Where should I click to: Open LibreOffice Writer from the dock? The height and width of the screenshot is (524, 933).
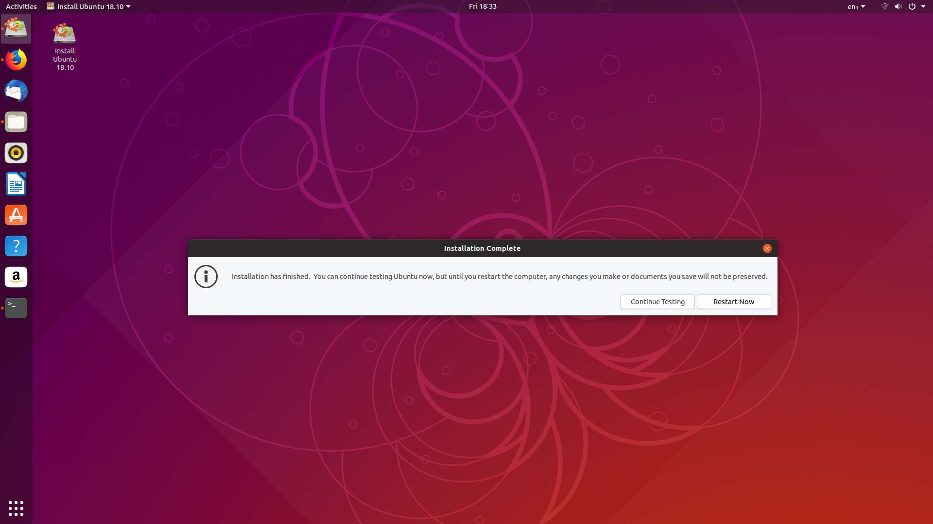point(16,184)
